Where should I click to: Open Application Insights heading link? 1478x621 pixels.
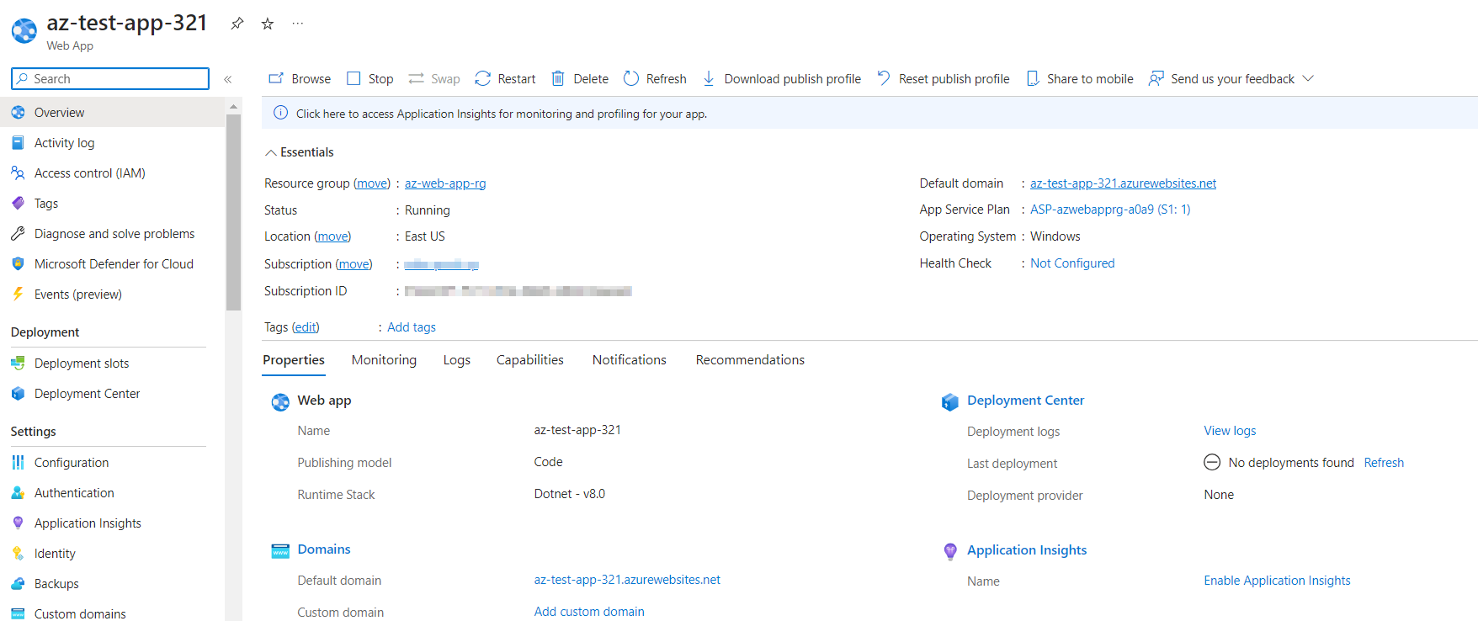click(1027, 550)
